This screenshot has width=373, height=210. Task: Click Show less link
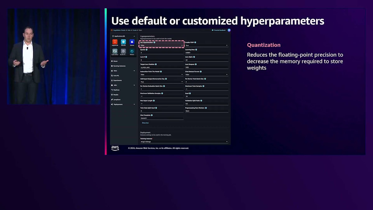click(145, 123)
